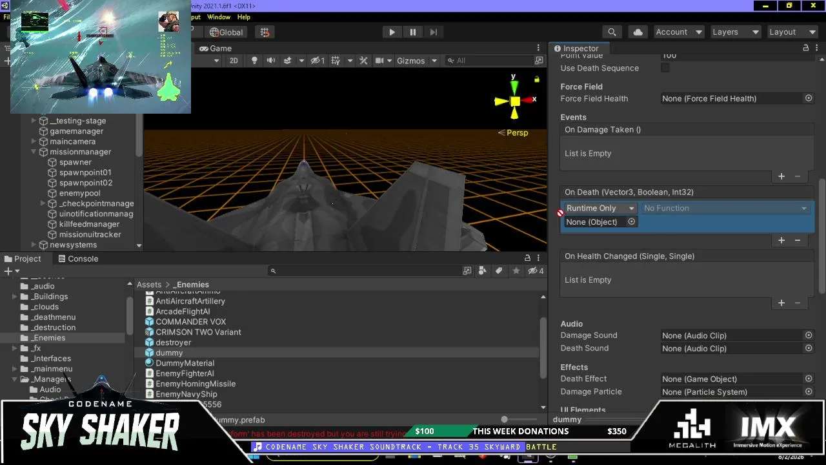Toggle scene audio with the speaker icon

(271, 60)
